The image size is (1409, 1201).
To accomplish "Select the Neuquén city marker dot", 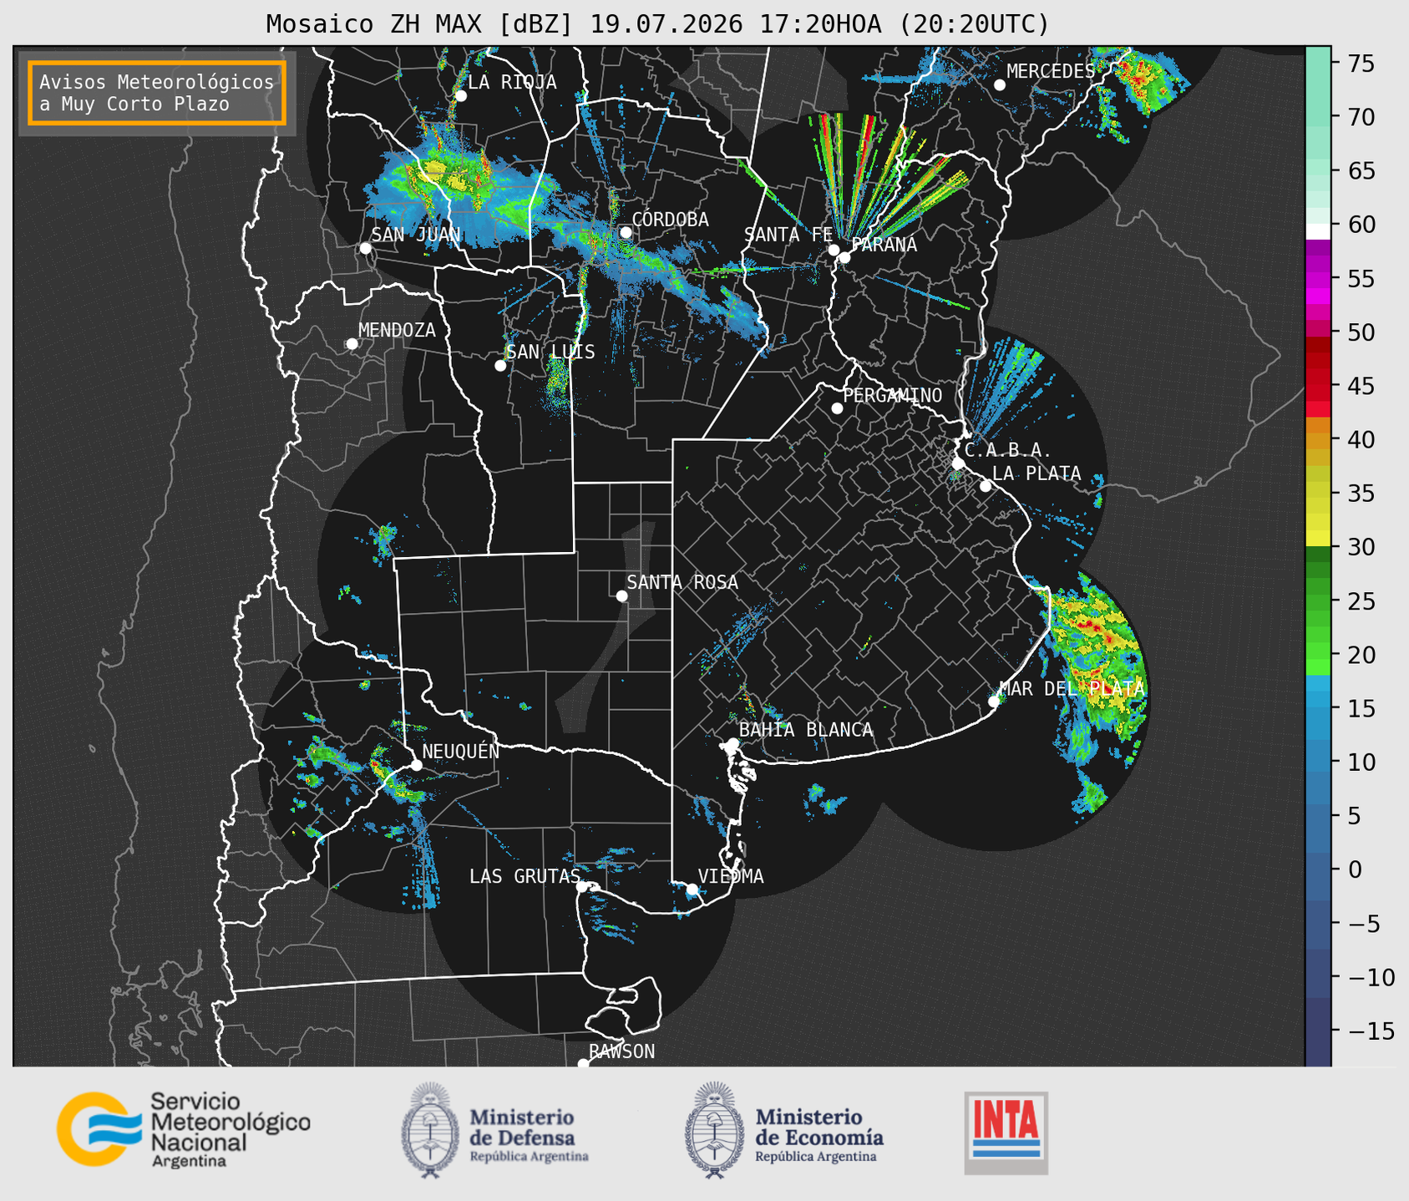I will click(416, 765).
